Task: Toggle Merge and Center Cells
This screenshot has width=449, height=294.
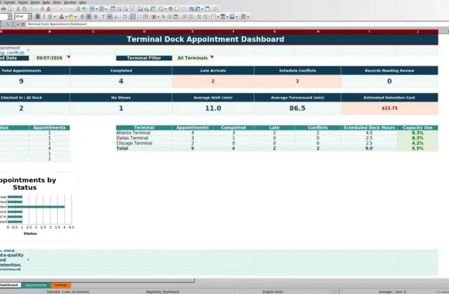Action: pos(133,17)
